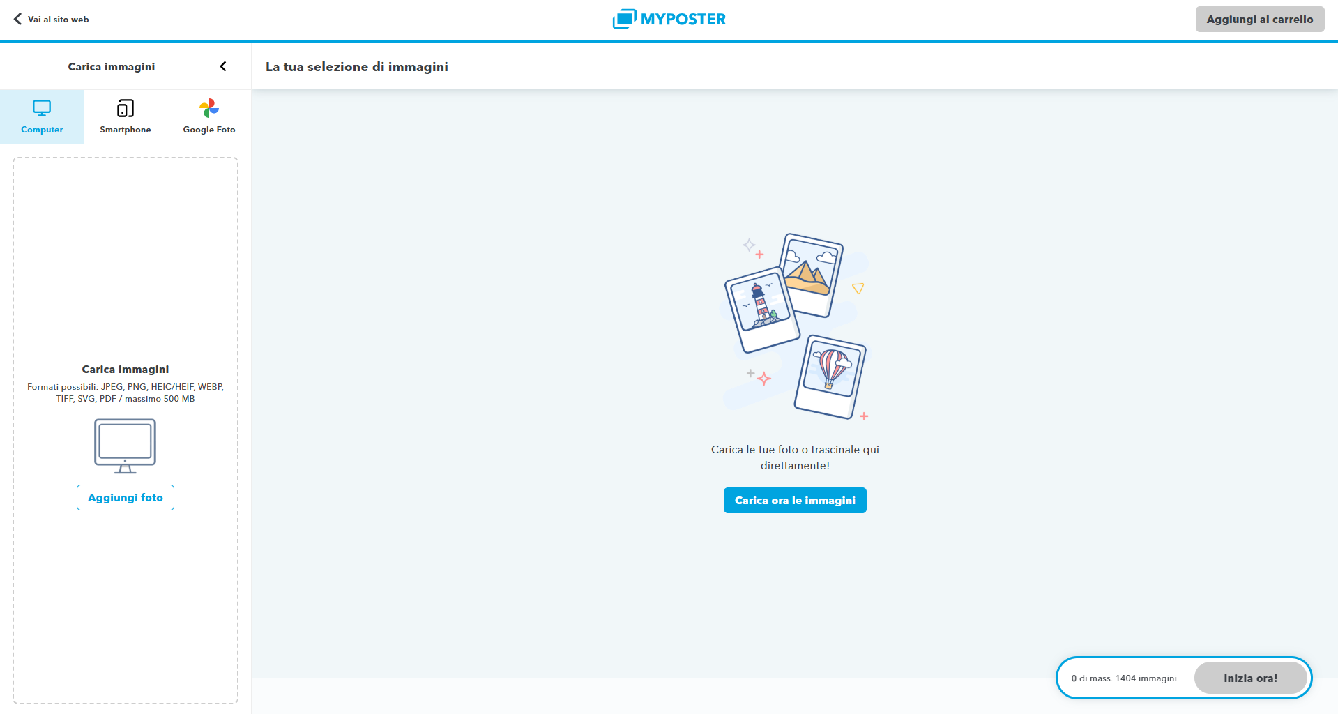The height and width of the screenshot is (714, 1338).
Task: Switch to the Smartphone tab
Action: tap(125, 116)
